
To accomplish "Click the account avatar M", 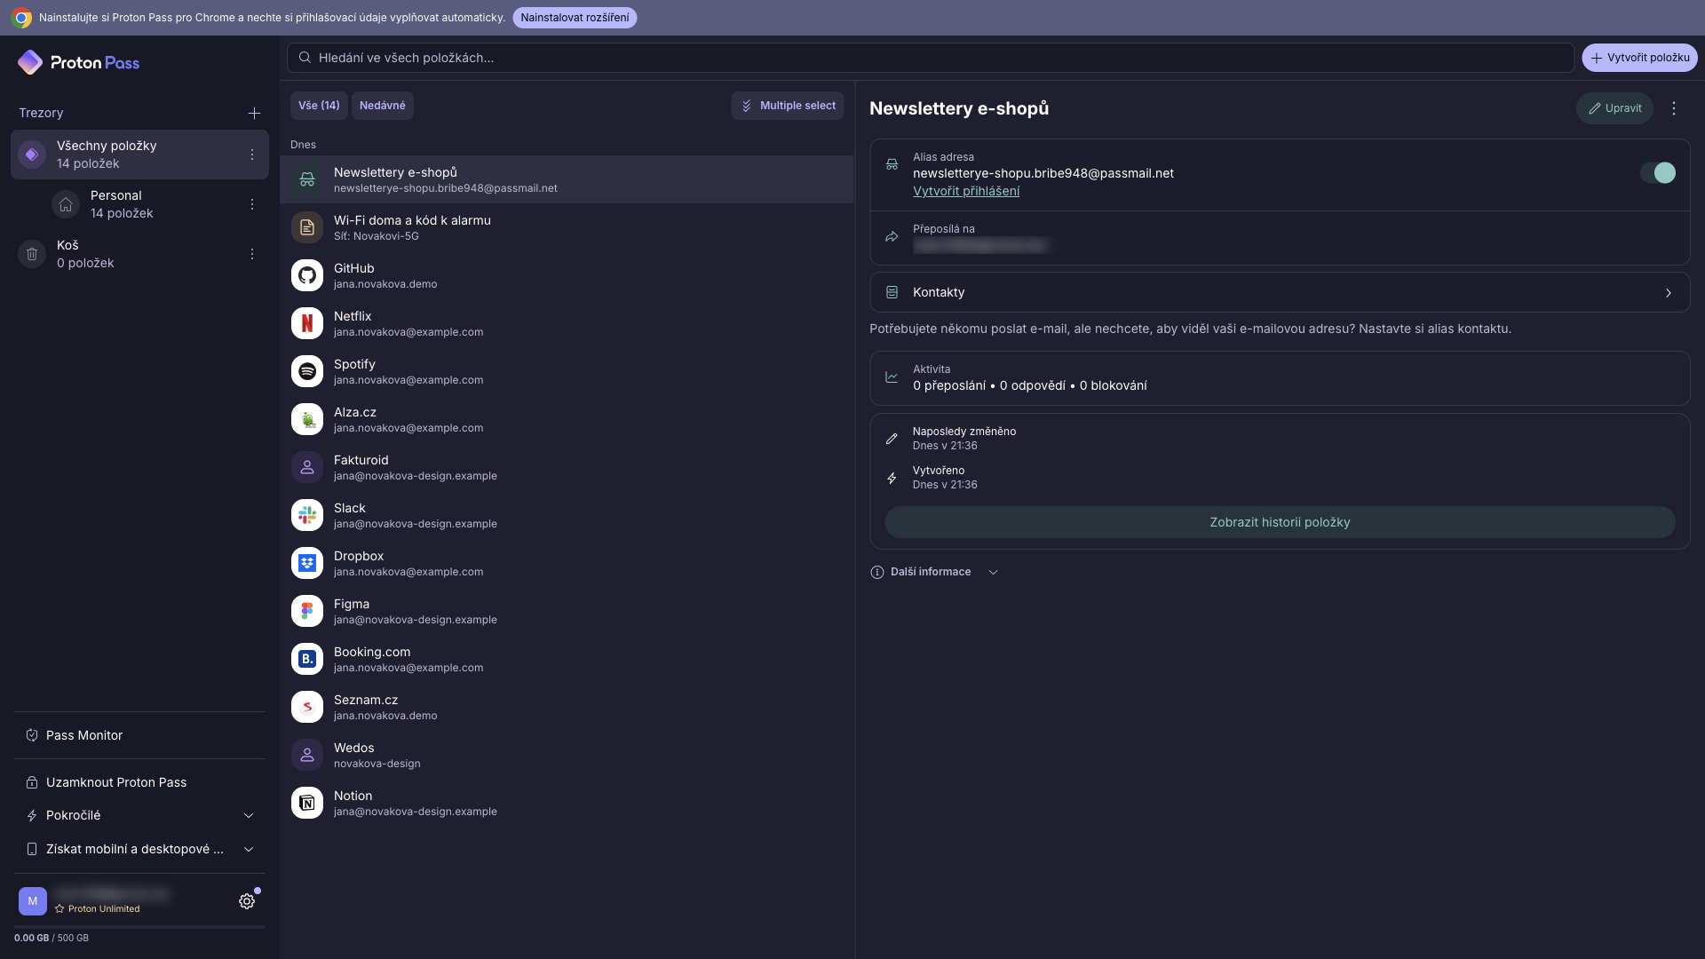I will point(33,901).
